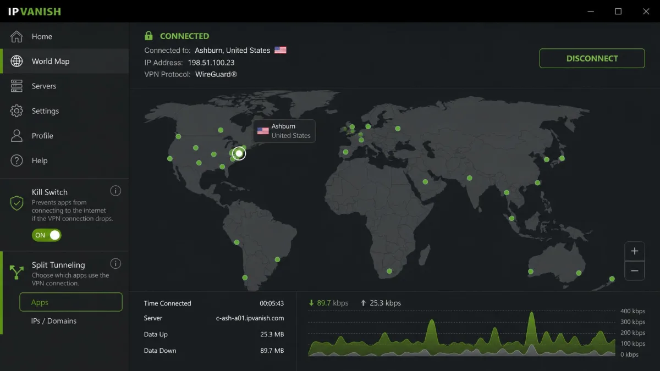Select the Brazil east coast server dot
660x371 pixels.
[x=278, y=259]
